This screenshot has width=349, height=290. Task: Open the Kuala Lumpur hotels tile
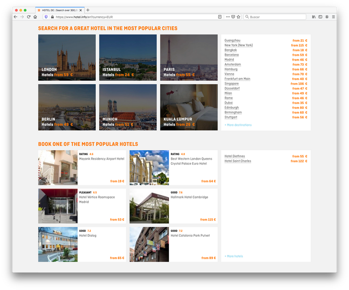(x=189, y=107)
